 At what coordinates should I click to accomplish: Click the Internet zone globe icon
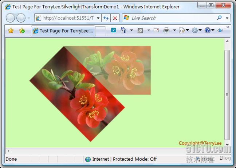pyautogui.click(x=88, y=159)
